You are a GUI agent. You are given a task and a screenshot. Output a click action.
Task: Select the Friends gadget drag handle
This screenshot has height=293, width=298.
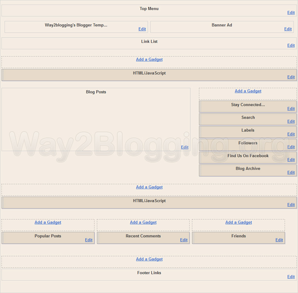[193, 238]
